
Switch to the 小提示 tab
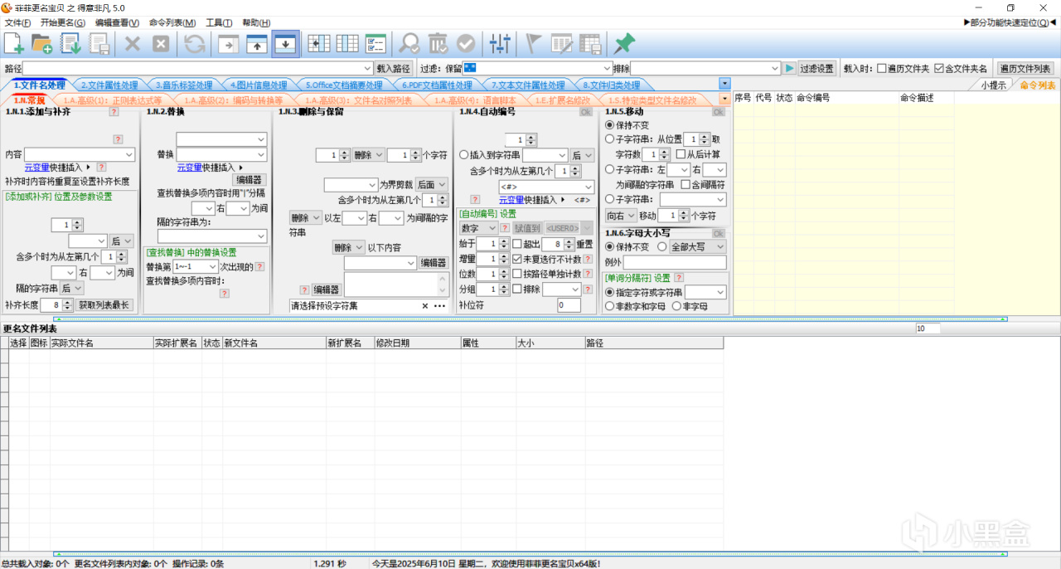(x=994, y=85)
